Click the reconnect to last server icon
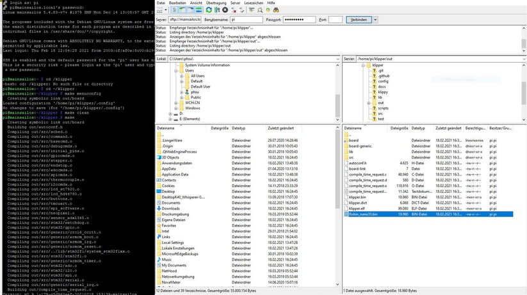527x295 pixels. (242, 10)
